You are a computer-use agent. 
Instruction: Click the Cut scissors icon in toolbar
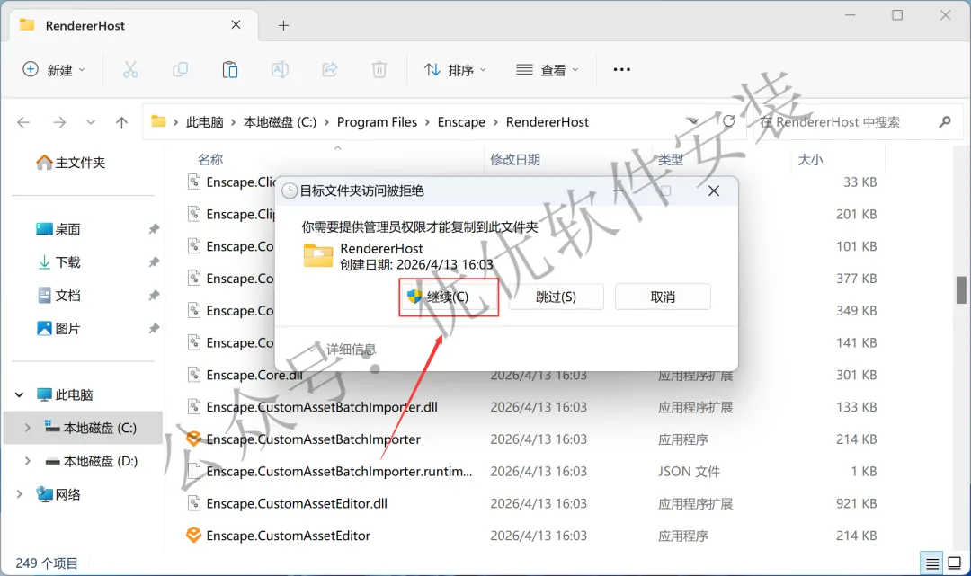pos(130,70)
